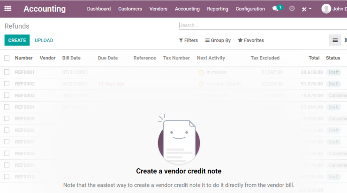Tick the checkbox for REF0010
347x193 pixels.
pos(7,177)
